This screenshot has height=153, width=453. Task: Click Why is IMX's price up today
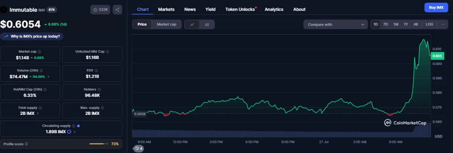(x=32, y=37)
